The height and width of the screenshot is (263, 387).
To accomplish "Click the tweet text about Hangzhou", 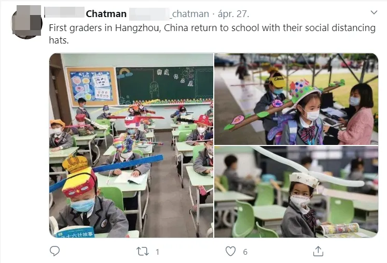I will [x=212, y=34].
